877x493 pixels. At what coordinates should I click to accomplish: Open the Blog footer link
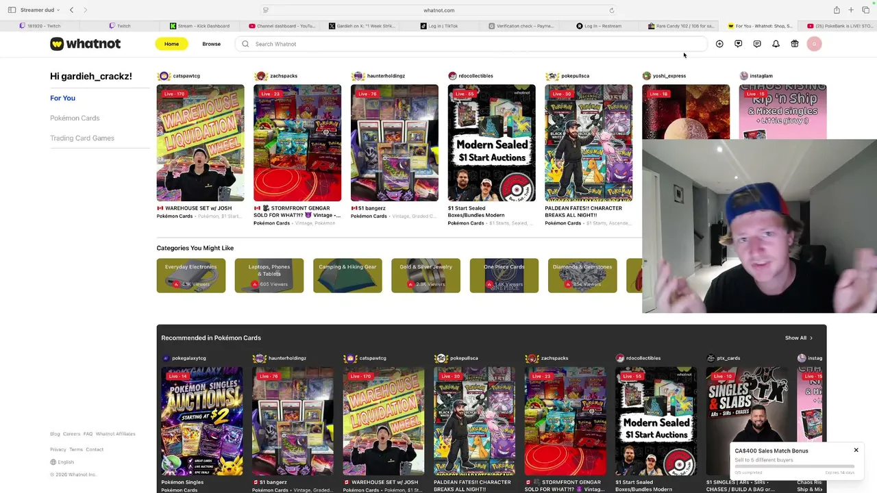tap(55, 434)
